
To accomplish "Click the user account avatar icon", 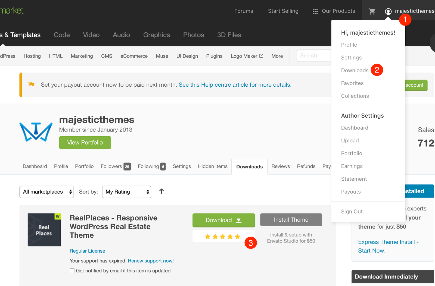I will tap(388, 11).
